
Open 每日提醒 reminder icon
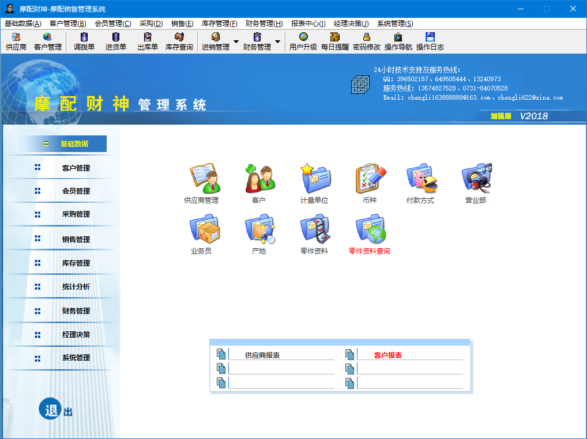(334, 41)
